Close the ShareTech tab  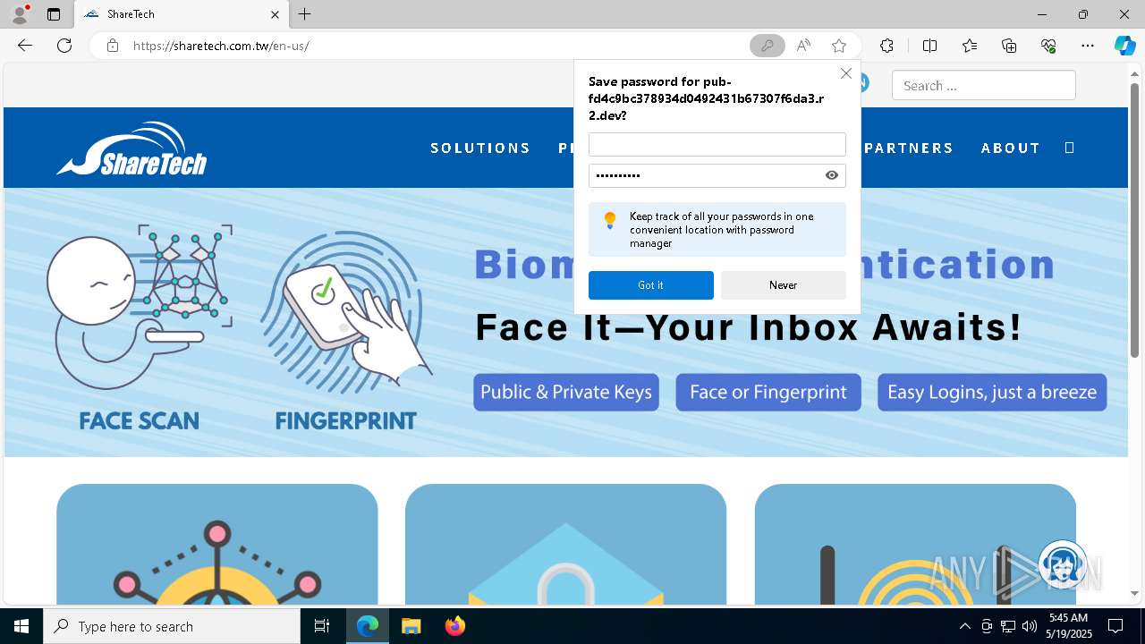[x=275, y=14]
